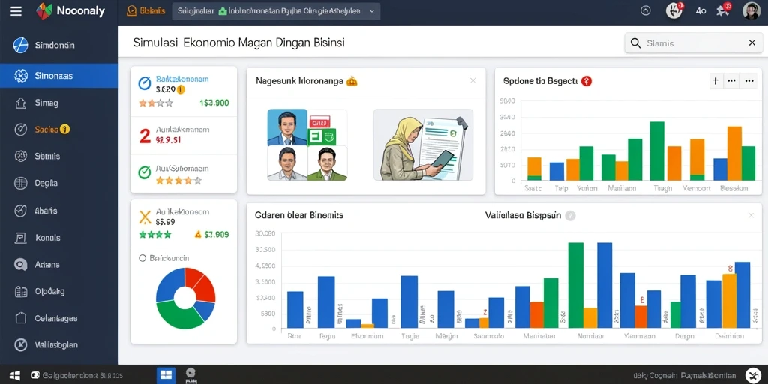
Task: Select Sinonaas in the sidebar
Action: click(58, 76)
